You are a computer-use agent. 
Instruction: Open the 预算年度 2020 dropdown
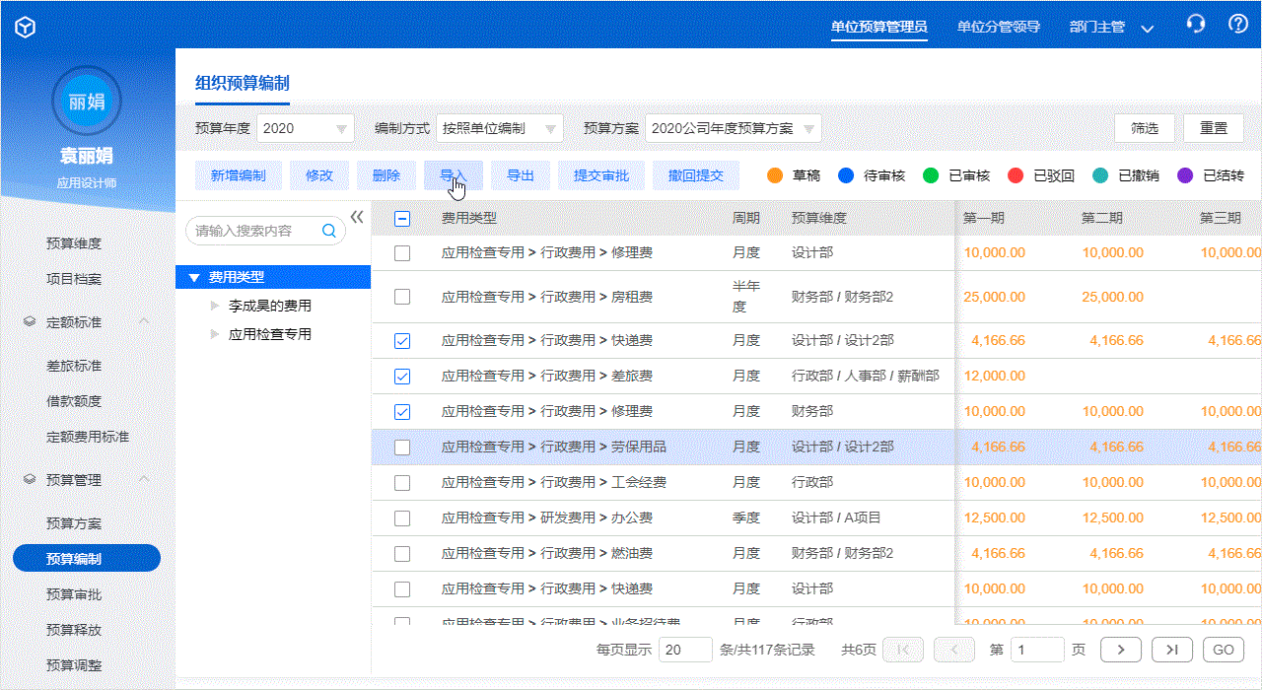point(306,128)
